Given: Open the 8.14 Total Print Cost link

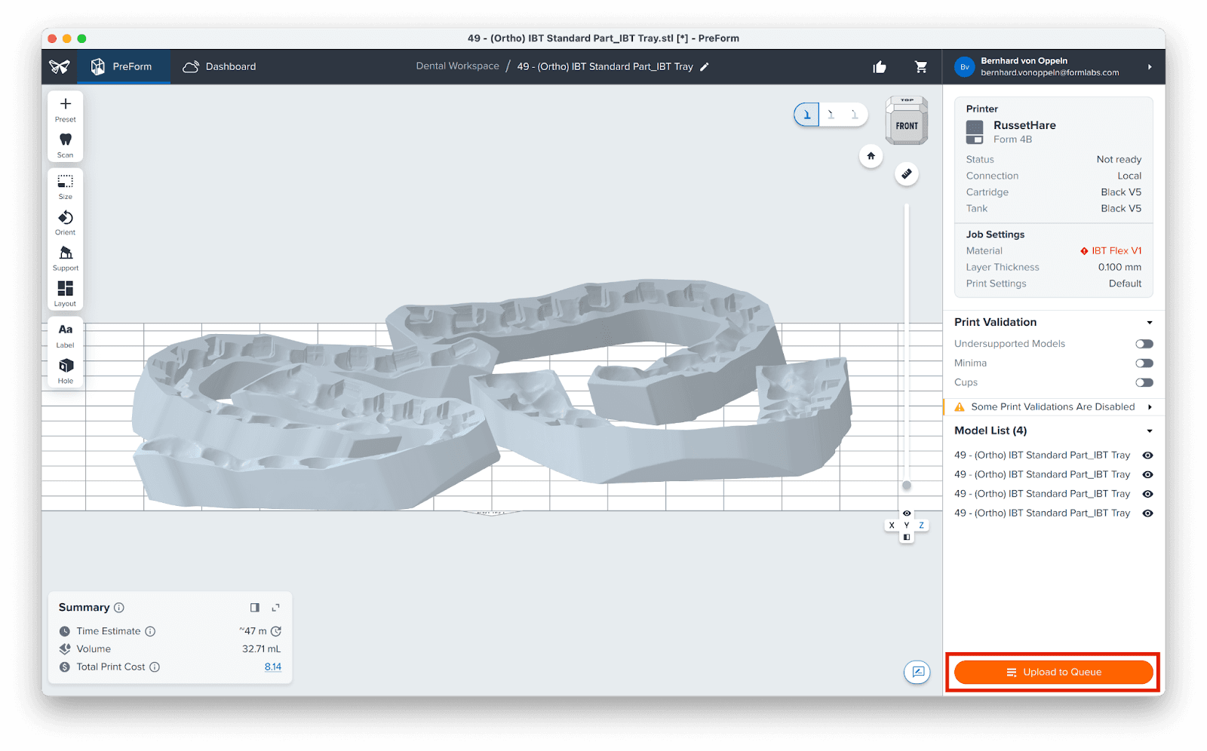Looking at the screenshot, I should (x=272, y=667).
